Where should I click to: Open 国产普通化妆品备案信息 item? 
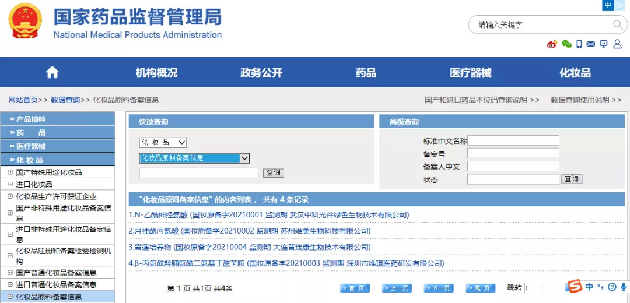(57, 273)
